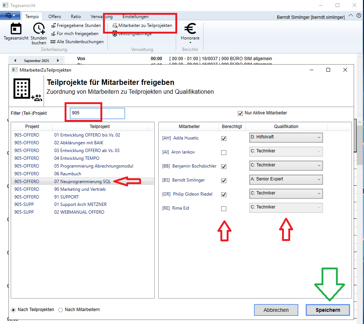Image resolution: width=364 pixels, height=324 pixels.
Task: Open qualification dropdown for Philip Gideon Riedel
Action: coord(286,193)
